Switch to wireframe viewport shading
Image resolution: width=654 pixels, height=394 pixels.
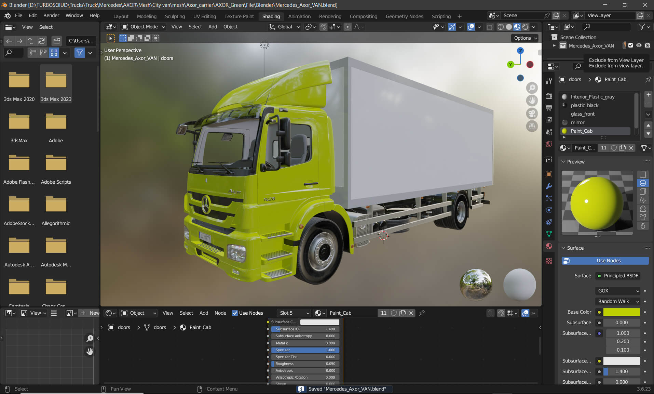[x=501, y=27]
